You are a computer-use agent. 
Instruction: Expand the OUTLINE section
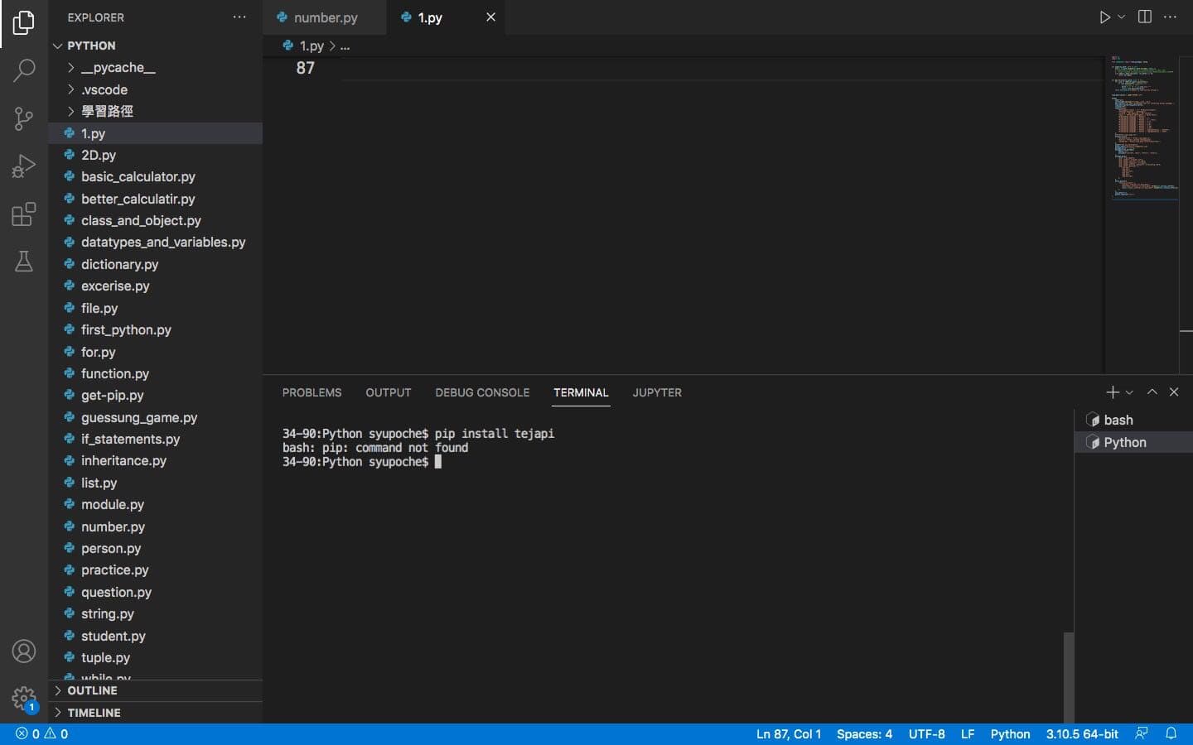pyautogui.click(x=92, y=690)
